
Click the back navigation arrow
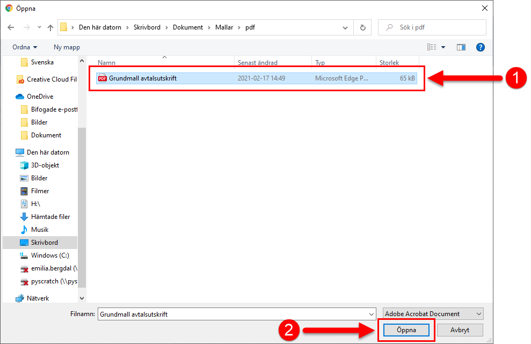point(11,27)
